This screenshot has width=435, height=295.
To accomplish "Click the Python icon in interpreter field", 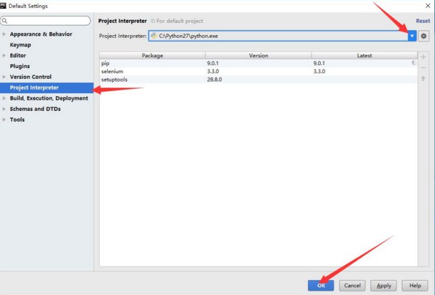I will click(154, 36).
